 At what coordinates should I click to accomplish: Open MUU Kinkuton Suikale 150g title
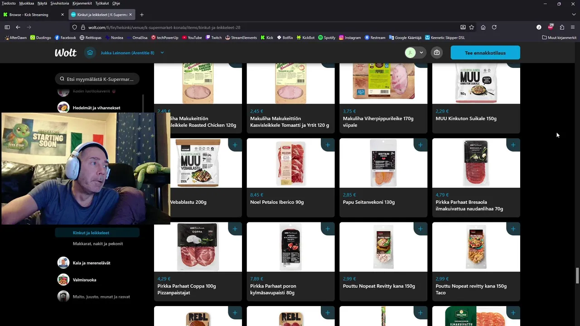tap(466, 119)
